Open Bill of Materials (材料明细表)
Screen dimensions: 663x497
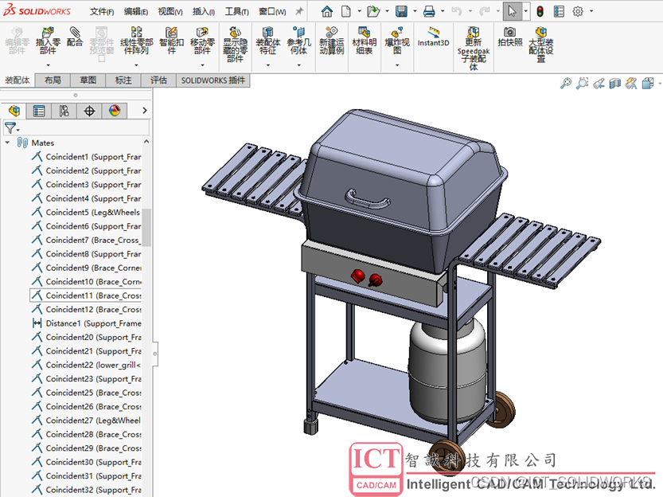[364, 41]
